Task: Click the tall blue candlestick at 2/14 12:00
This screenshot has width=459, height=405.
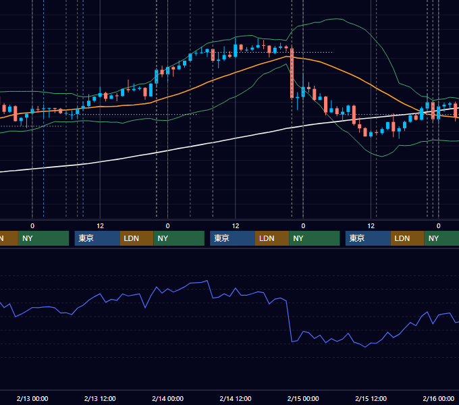Action: (236, 51)
